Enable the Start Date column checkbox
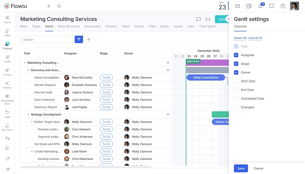The height and width of the screenshot is (174, 305). click(x=236, y=81)
